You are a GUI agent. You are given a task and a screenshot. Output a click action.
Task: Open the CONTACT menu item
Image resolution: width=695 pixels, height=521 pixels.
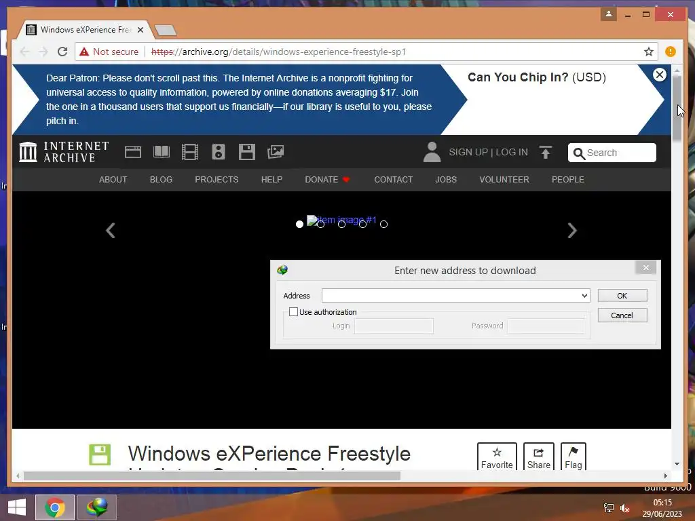[393, 179]
